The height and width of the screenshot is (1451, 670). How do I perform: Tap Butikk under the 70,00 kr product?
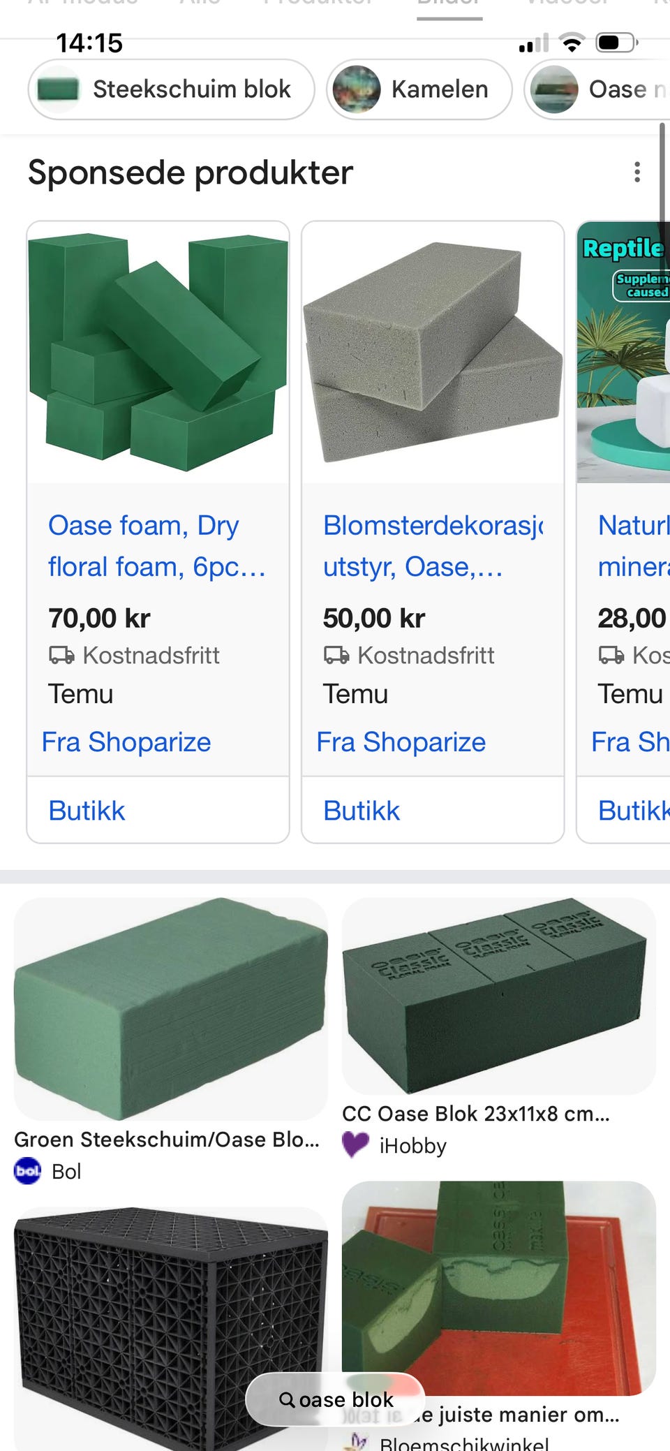point(87,811)
